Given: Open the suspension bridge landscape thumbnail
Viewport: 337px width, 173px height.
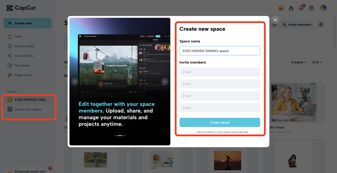Looking at the screenshot, I should [x=95, y=160].
